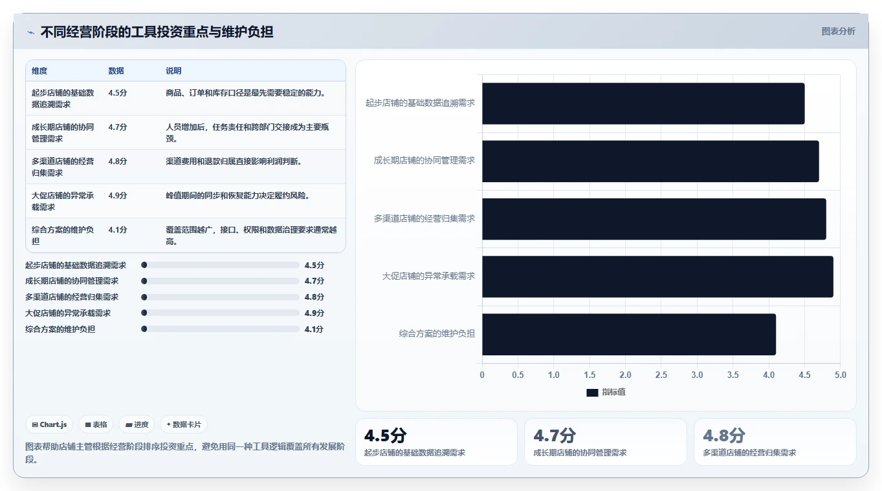The image size is (882, 491).
Task: Click the progress list label 大促店铺的异常承载需求
Action: pos(68,313)
